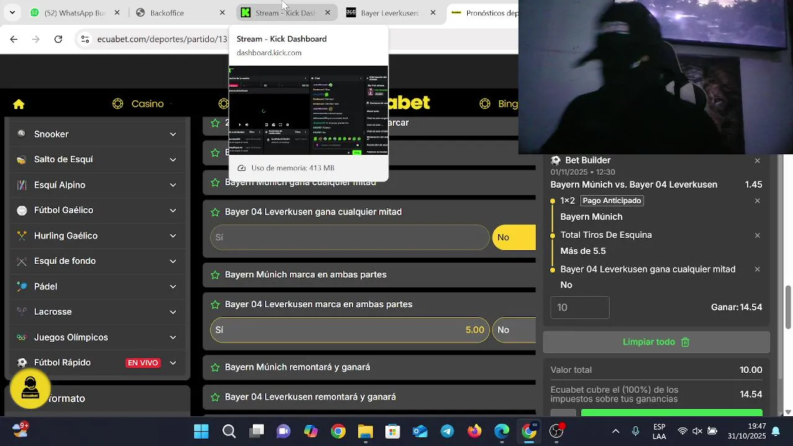The image size is (793, 446).
Task: Reload the Ecuabet page
Action: coord(58,39)
